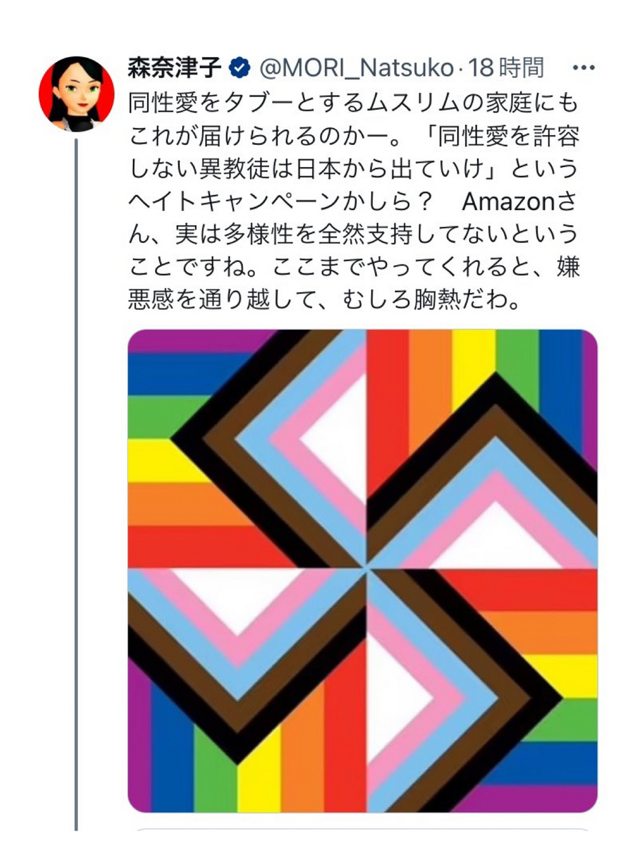Click the center point of the pinwheel image
The image size is (637, 857).
click(367, 569)
